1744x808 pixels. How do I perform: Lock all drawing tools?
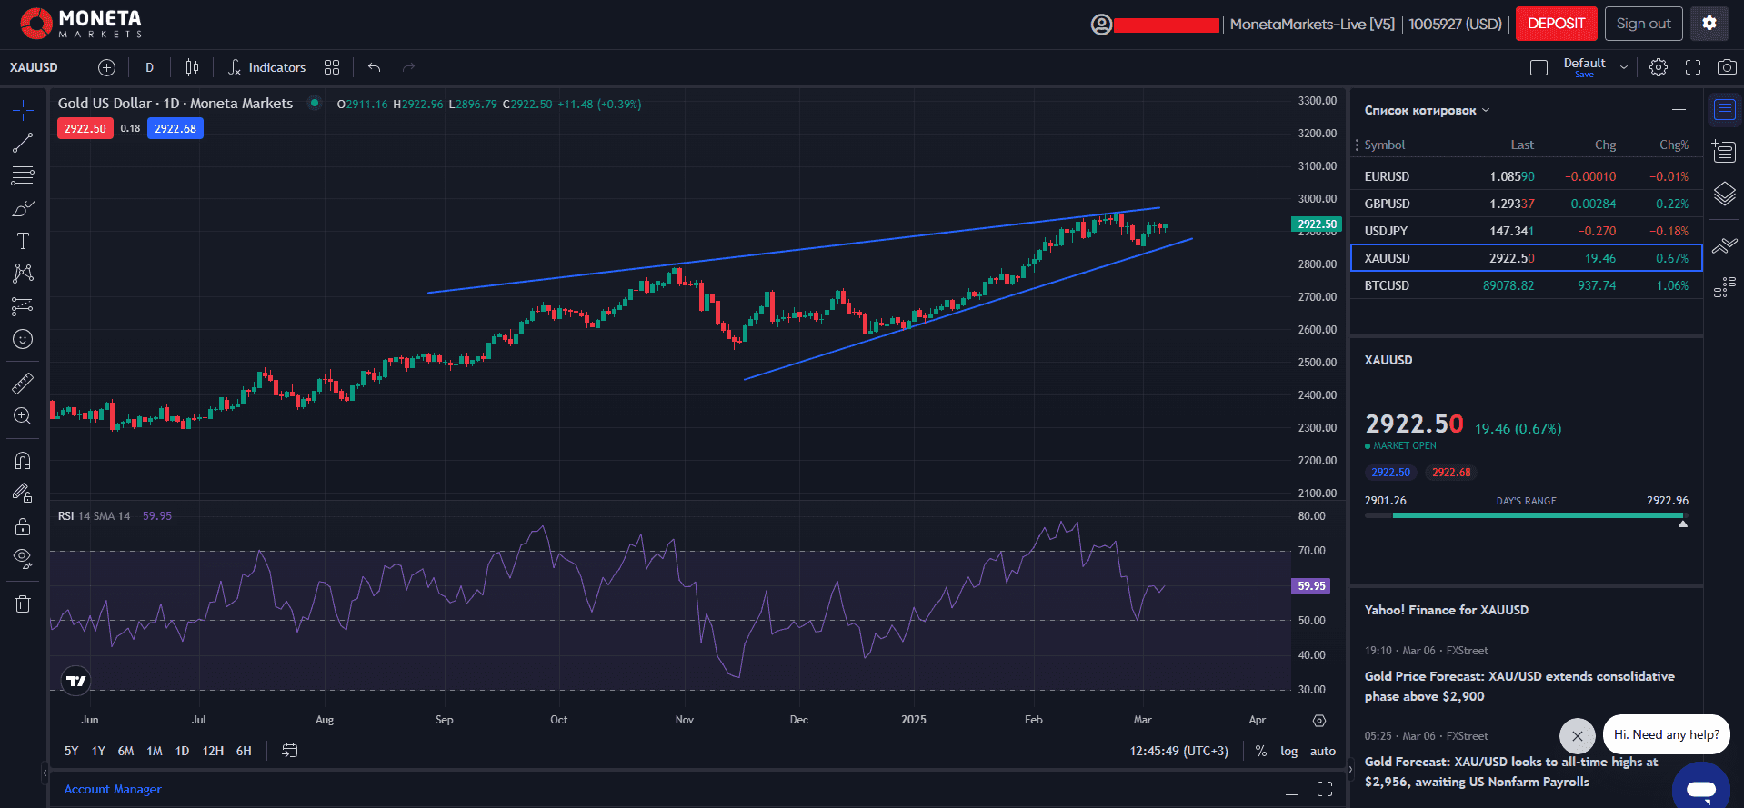coord(23,526)
